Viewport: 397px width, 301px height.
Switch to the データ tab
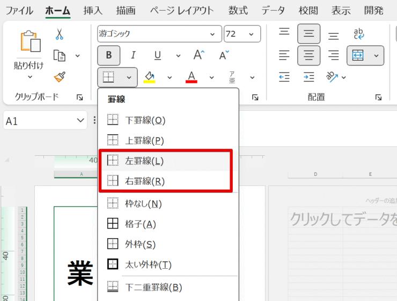(x=273, y=11)
